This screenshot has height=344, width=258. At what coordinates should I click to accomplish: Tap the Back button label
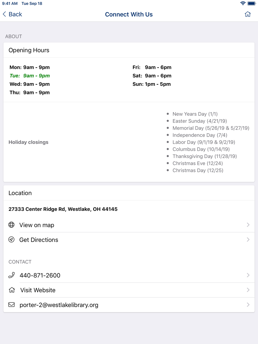(x=15, y=14)
